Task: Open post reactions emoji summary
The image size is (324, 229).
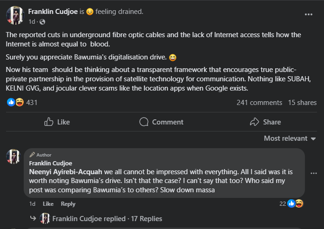Action: (x=15, y=102)
